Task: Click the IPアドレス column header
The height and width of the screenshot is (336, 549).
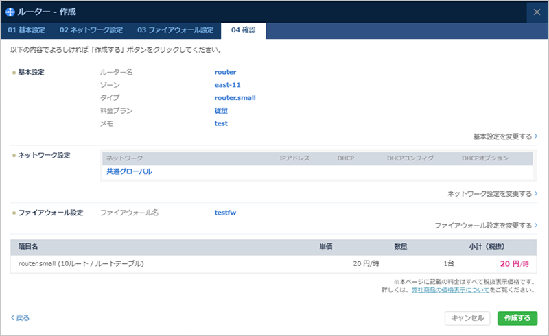Action: click(294, 158)
